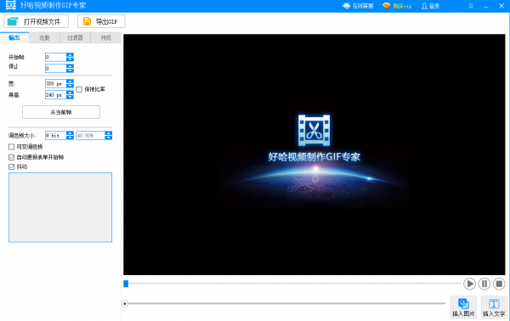Click the 开始帧 start frame spinner arrows
Image resolution: width=510 pixels, height=321 pixels.
pyautogui.click(x=70, y=57)
